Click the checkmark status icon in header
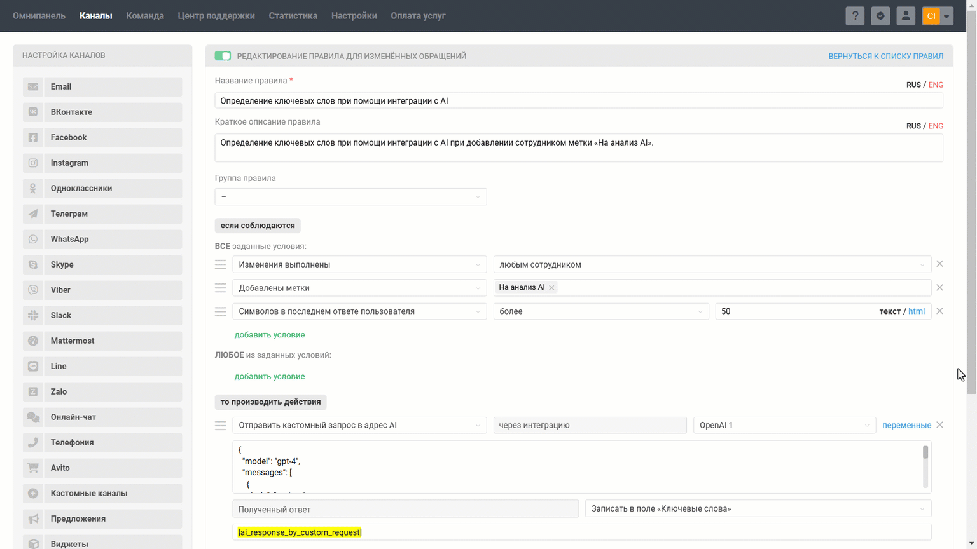This screenshot has width=977, height=549. [x=880, y=16]
